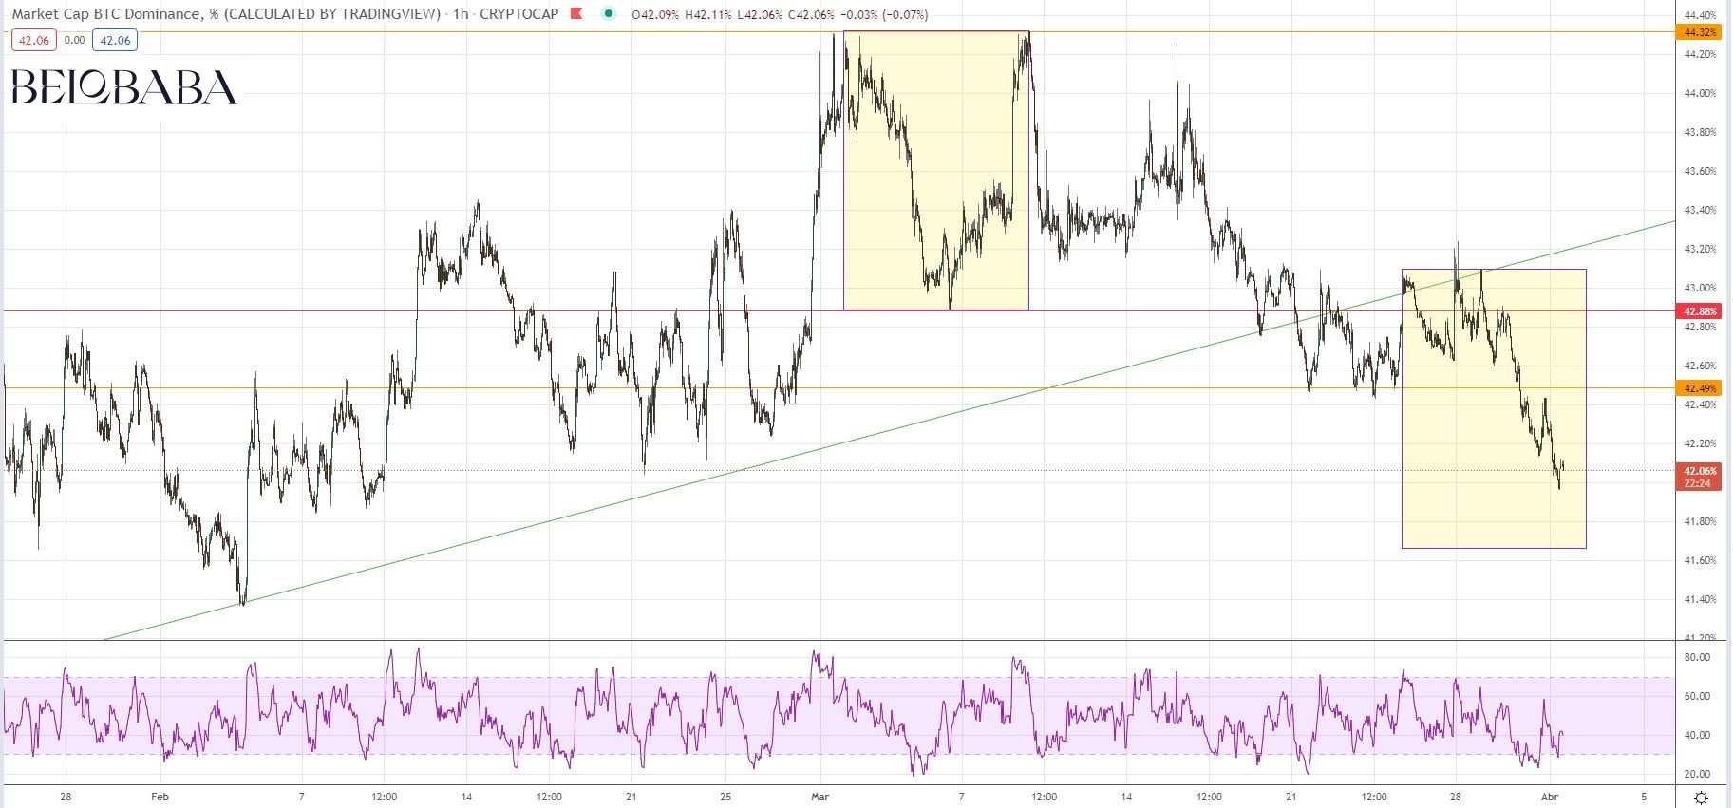Select the 1h interval label

(x=460, y=14)
